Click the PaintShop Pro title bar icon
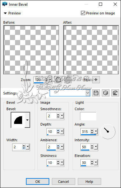The width and height of the screenshot is (121, 188). [x=5, y=4]
